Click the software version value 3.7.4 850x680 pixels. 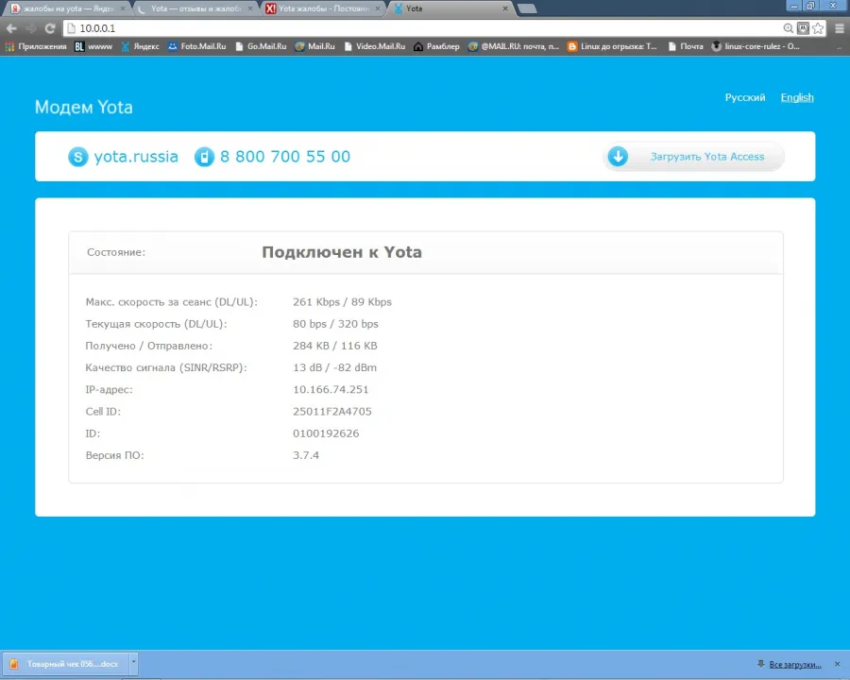click(306, 455)
